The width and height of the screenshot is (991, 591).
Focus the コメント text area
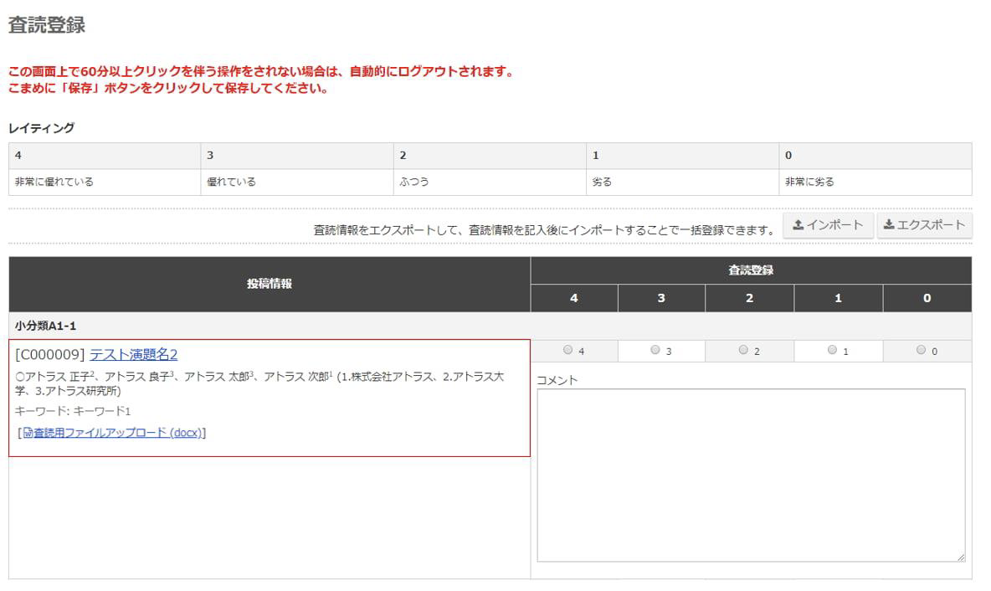pos(750,475)
